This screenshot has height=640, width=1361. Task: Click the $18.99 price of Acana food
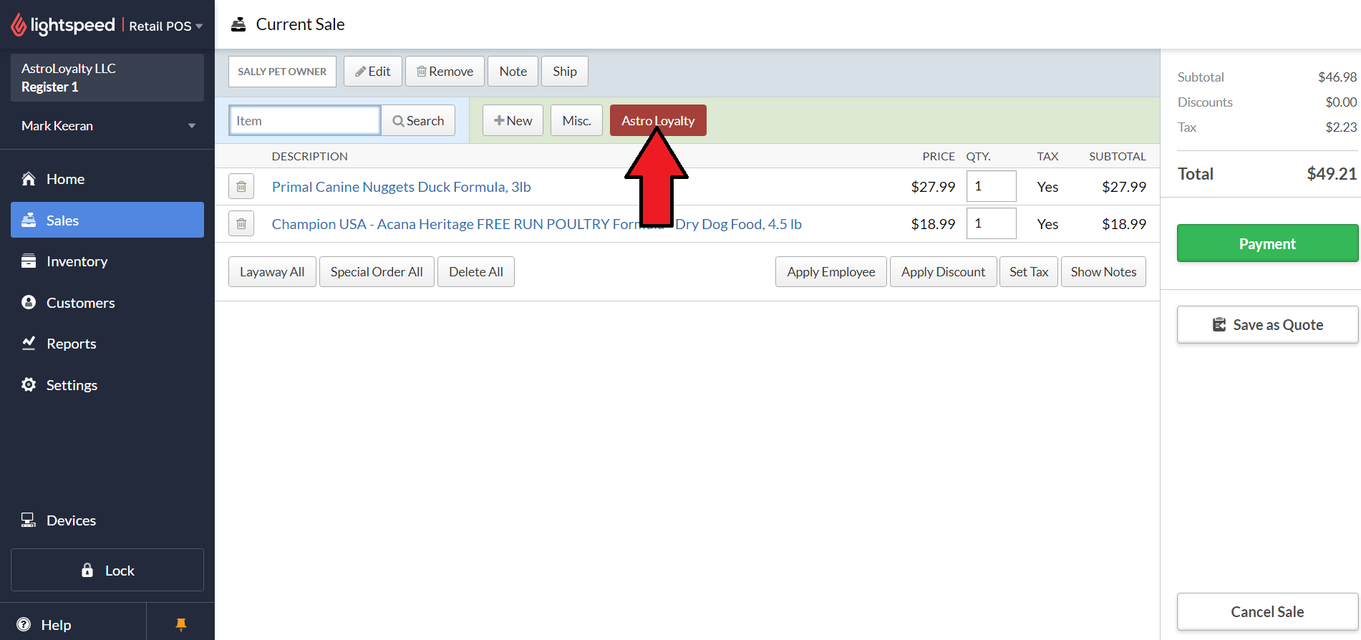933,224
